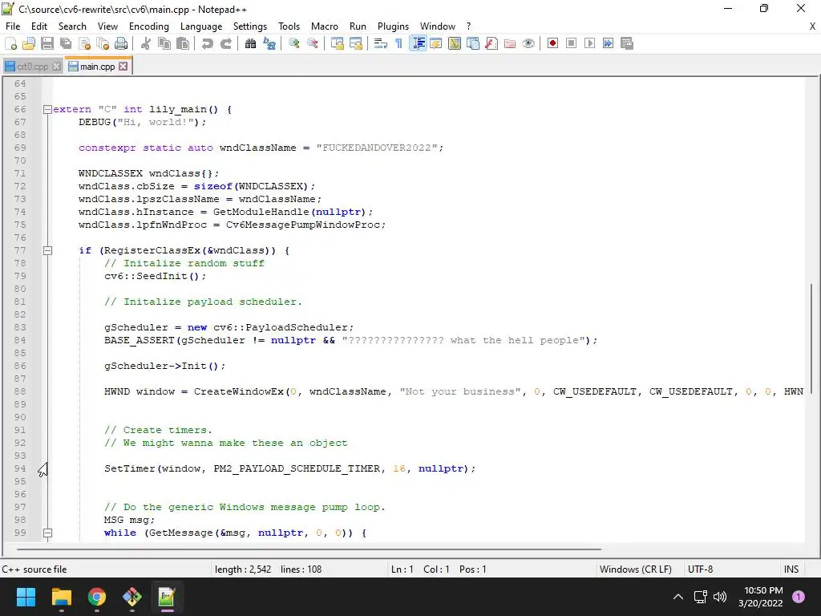Open the ? help menu
821x616 pixels.
tap(468, 26)
